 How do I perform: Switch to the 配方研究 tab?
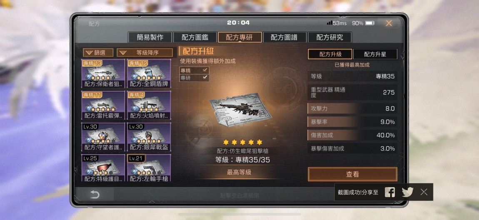point(329,37)
